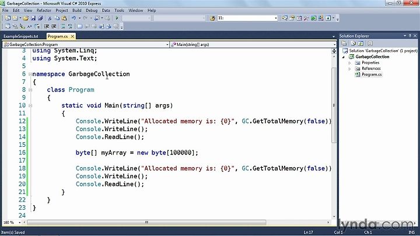
Task: Click the editor window split bar handle
Action: [334, 51]
